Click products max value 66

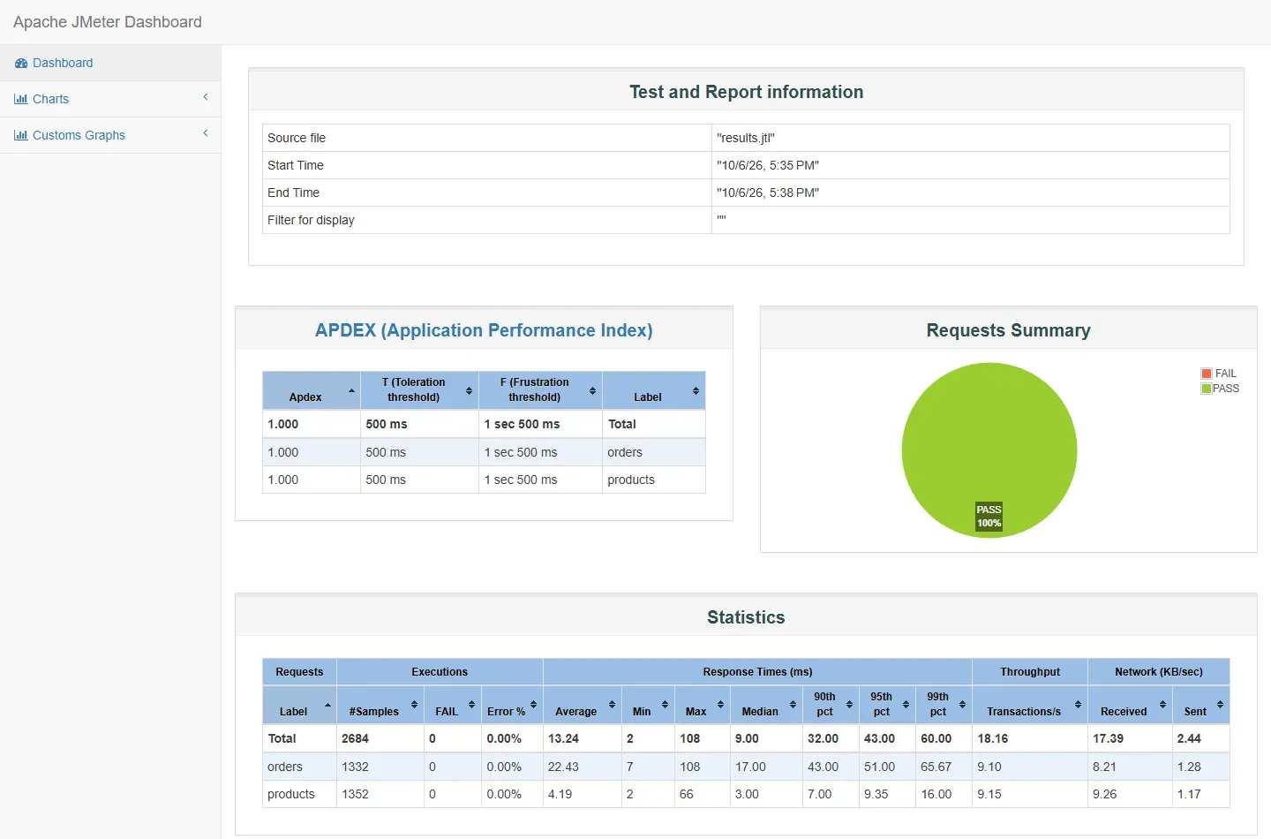point(687,794)
